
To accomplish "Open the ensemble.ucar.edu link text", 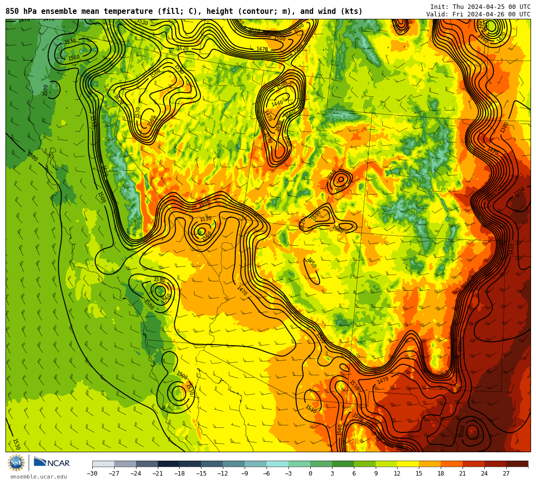I will click(x=39, y=477).
